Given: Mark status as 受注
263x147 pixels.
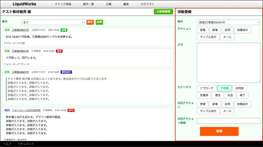Looking at the screenshot, I should (x=218, y=95).
